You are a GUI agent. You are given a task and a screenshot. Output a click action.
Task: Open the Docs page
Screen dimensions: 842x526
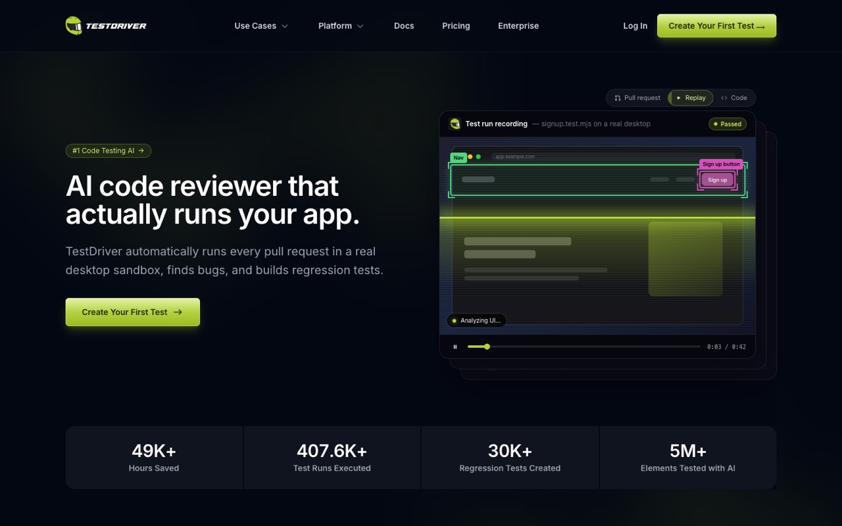(x=404, y=26)
